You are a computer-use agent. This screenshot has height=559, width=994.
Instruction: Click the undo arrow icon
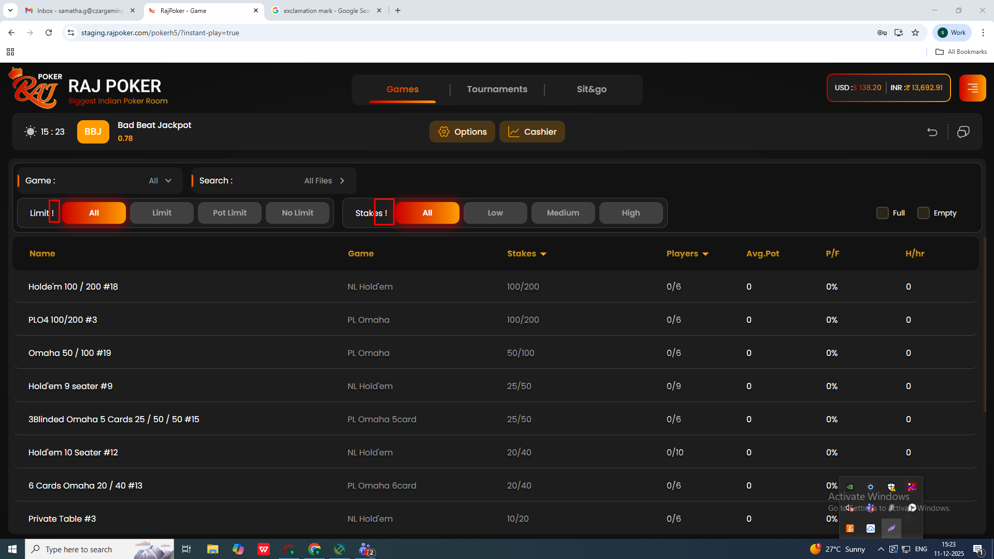click(x=932, y=132)
